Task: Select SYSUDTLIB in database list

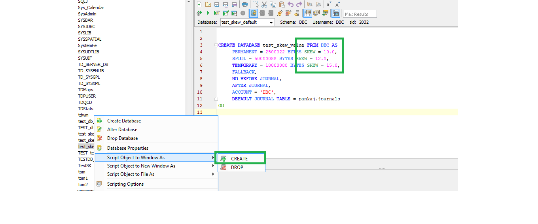Action: [89, 52]
